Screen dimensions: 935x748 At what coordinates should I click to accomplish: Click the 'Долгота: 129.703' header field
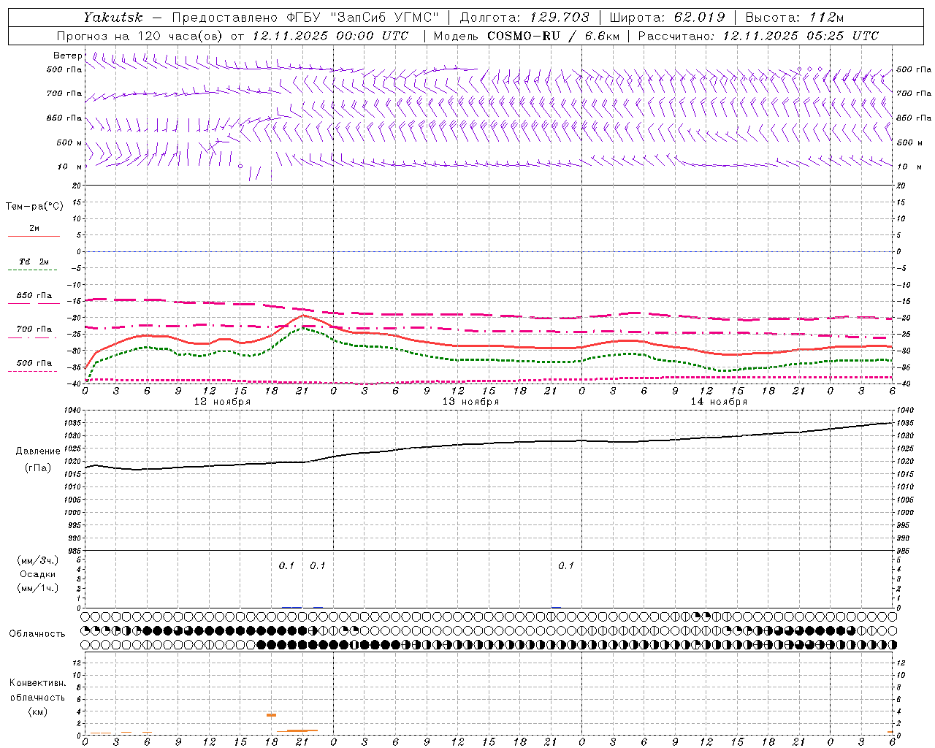pyautogui.click(x=524, y=17)
